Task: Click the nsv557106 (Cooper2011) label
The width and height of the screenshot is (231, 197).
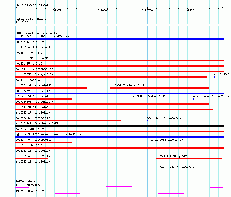Action: click(x=33, y=156)
